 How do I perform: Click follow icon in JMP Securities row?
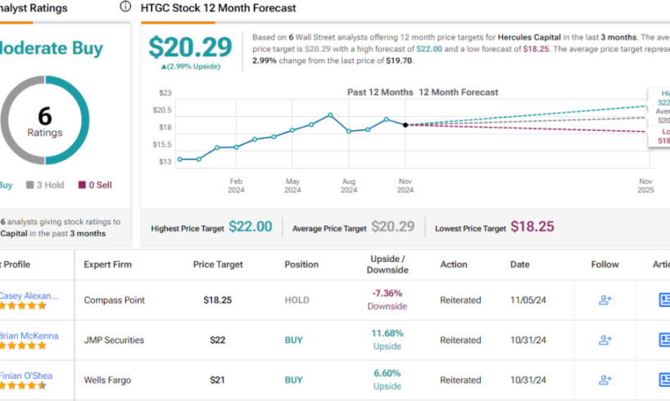[605, 340]
